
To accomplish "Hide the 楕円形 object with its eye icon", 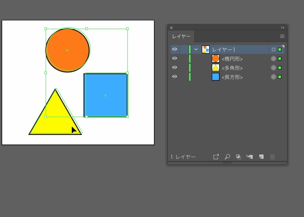I will coord(174,59).
